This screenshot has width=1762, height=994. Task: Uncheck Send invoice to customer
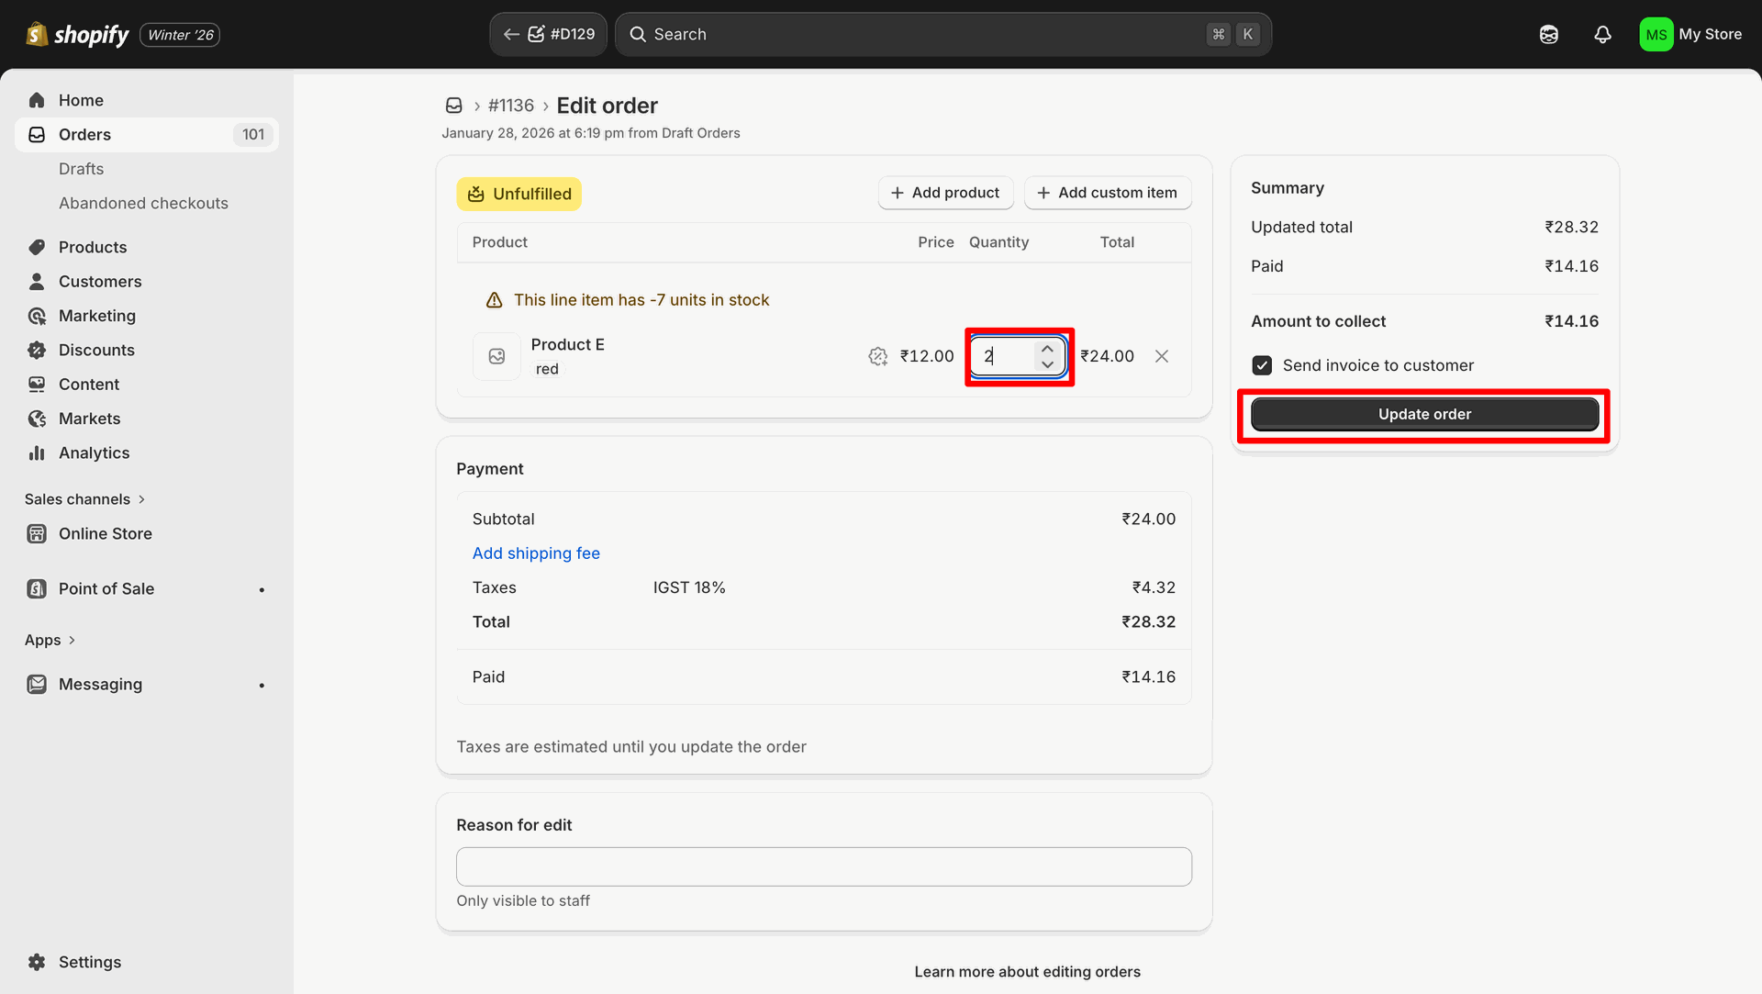(1262, 365)
